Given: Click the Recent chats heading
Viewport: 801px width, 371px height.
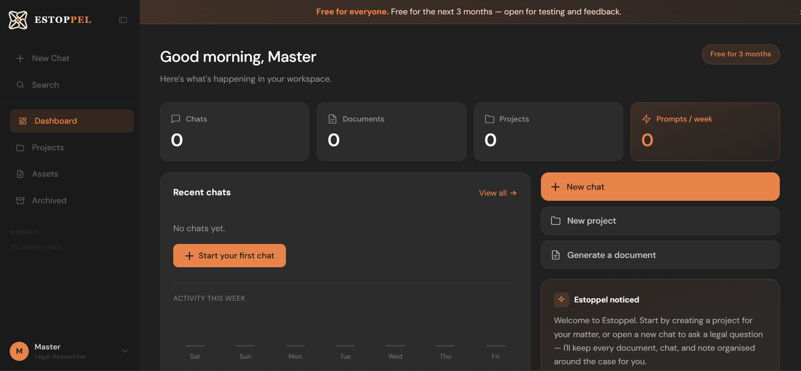Looking at the screenshot, I should pyautogui.click(x=202, y=192).
